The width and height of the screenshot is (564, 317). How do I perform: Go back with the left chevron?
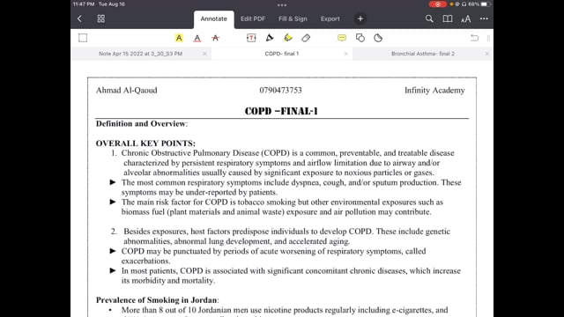pos(79,18)
